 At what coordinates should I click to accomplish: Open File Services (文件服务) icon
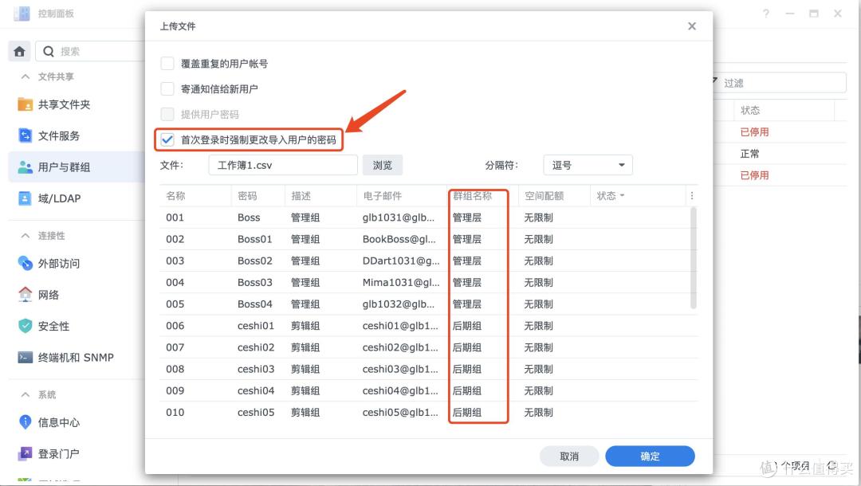tap(26, 135)
